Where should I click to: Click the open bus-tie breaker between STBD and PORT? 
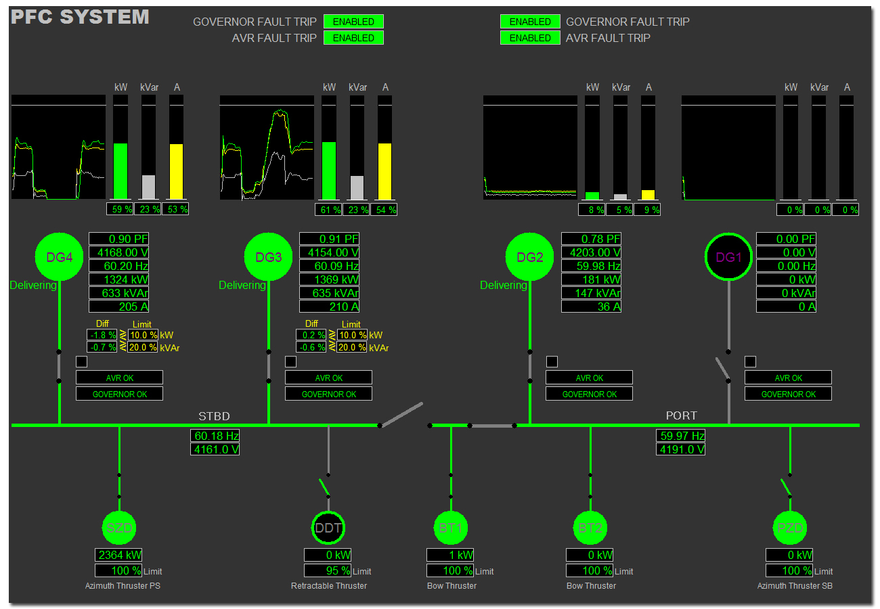pyautogui.click(x=403, y=415)
